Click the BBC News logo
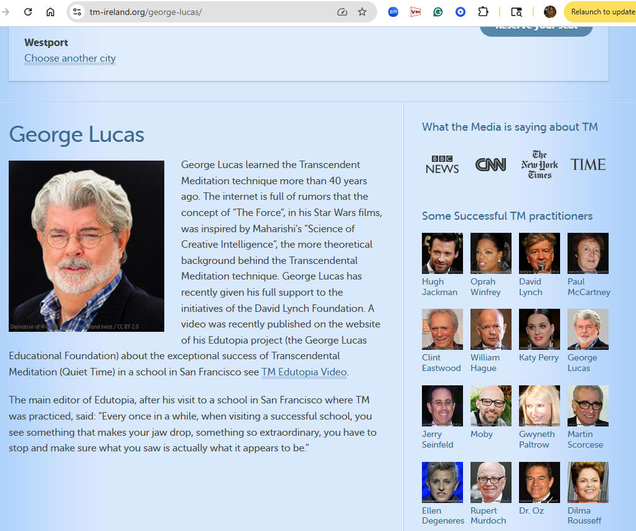Viewport: 636px width, 531px height. (442, 164)
